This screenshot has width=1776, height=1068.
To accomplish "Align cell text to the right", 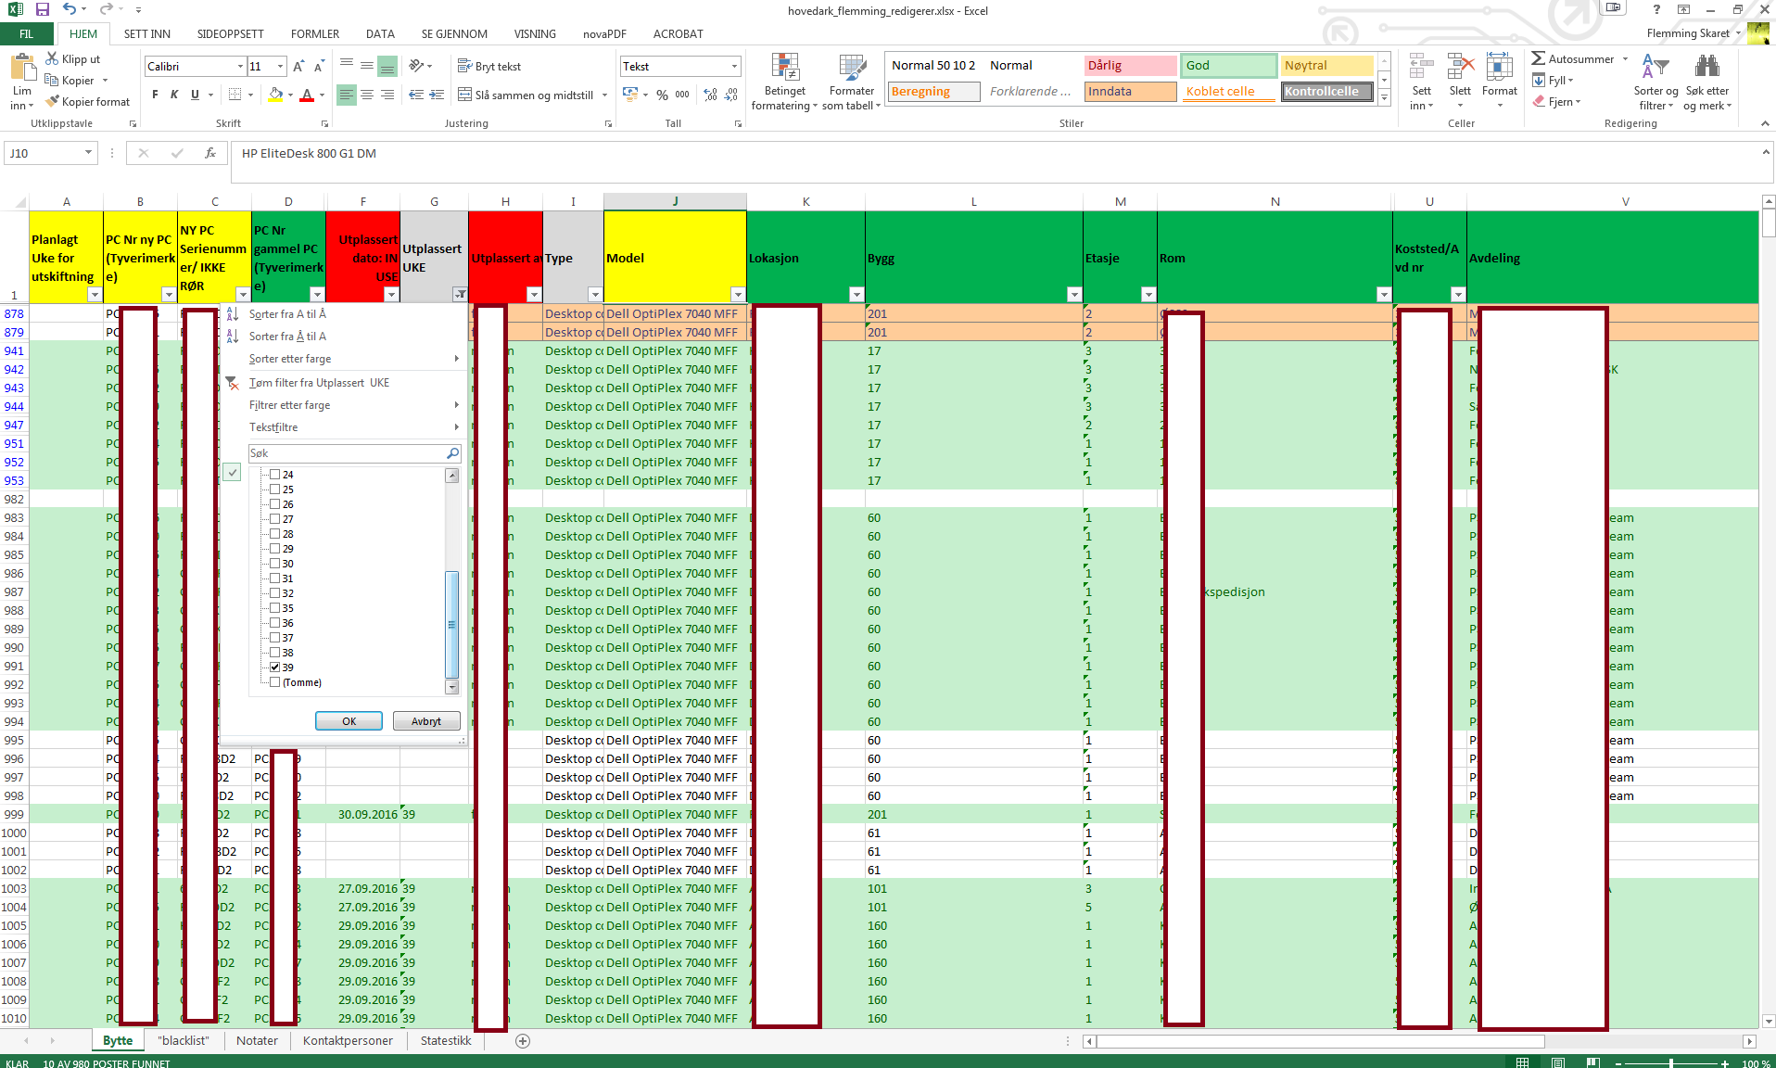I will pyautogui.click(x=387, y=95).
